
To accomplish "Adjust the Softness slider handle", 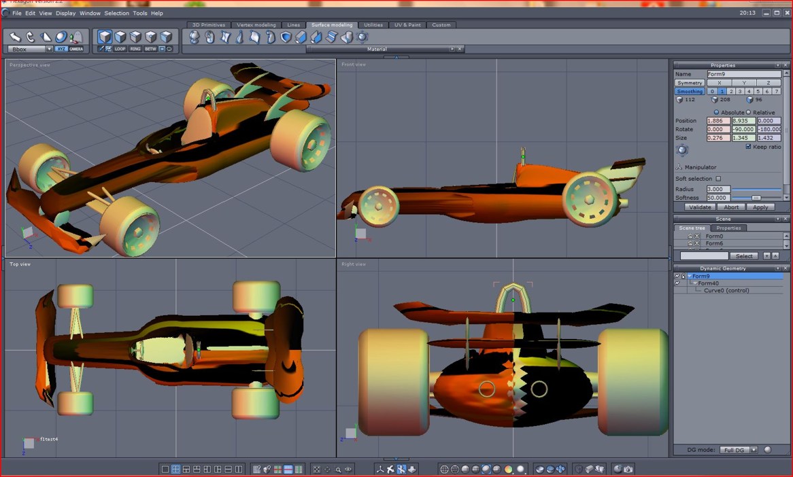I will 755,198.
